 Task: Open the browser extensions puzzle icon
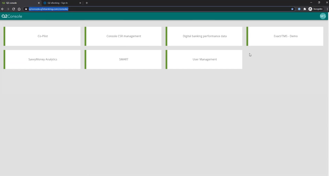(305, 9)
